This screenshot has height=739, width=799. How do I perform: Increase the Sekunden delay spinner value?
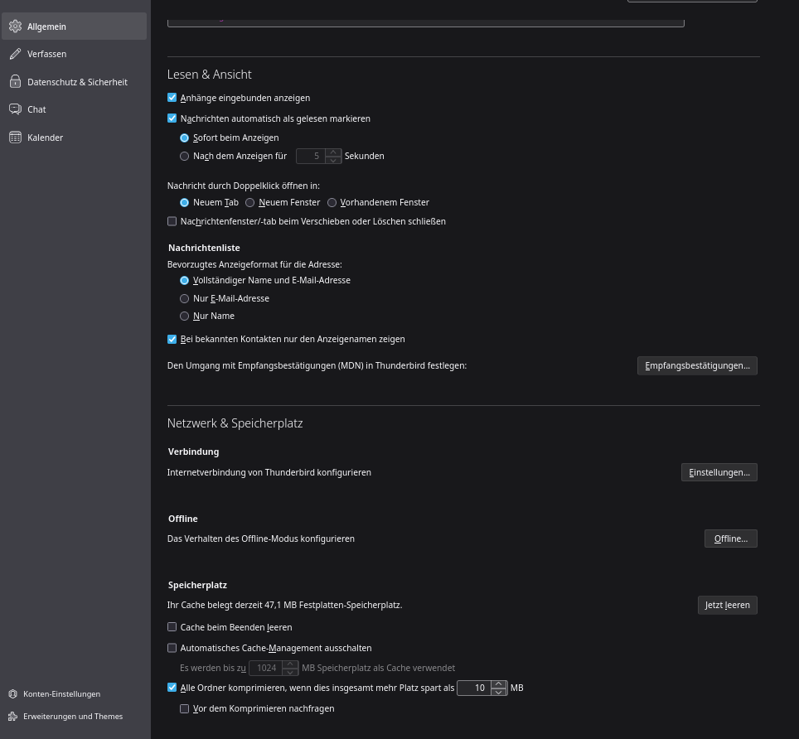tap(333, 152)
